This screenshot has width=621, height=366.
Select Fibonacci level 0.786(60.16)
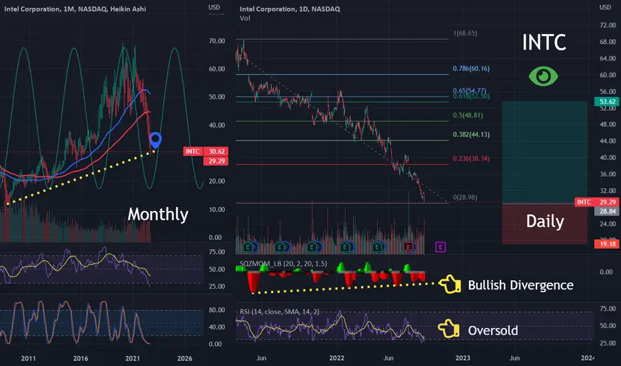click(471, 69)
